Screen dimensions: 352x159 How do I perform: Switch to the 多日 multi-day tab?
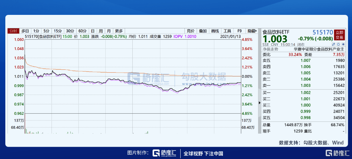(25, 31)
